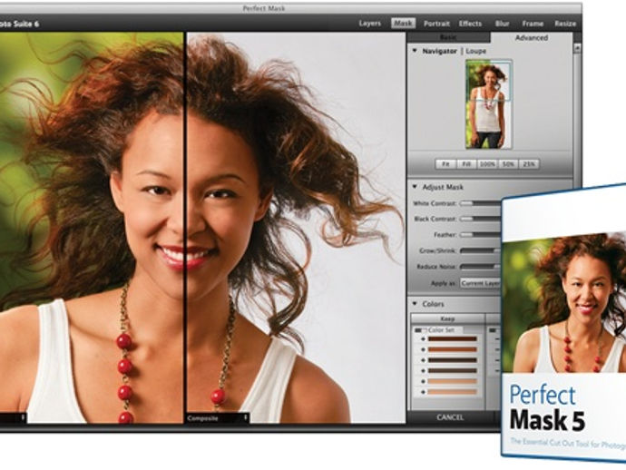Click the diamond icon beside first swatch
Screen dimensions: 626x470
[x=423, y=339]
